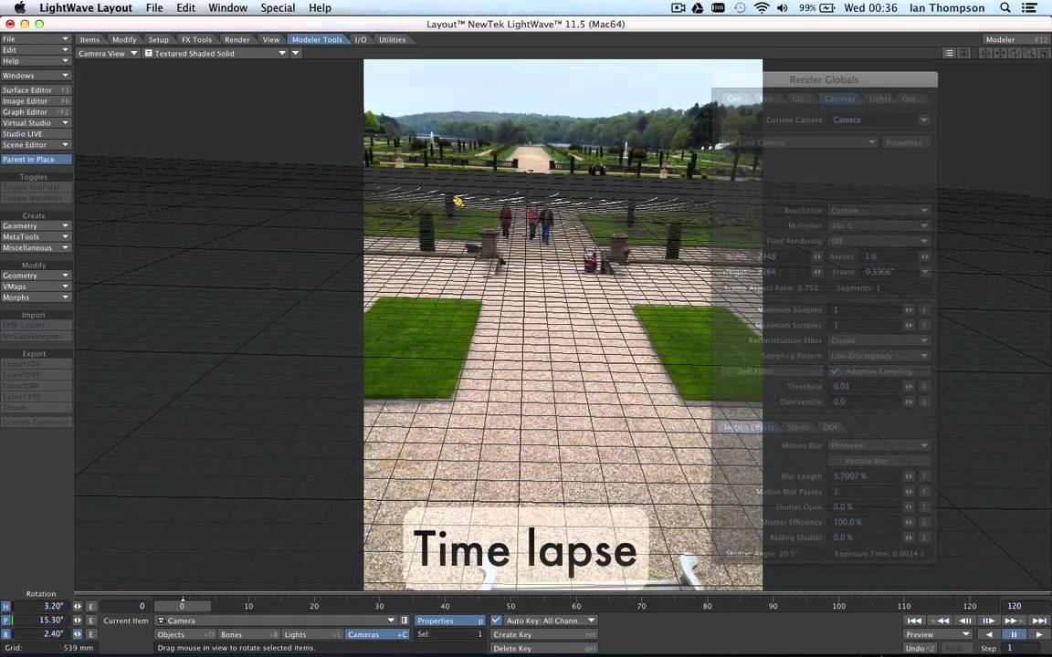Expand the Windows menu in sidebar

[x=36, y=76]
